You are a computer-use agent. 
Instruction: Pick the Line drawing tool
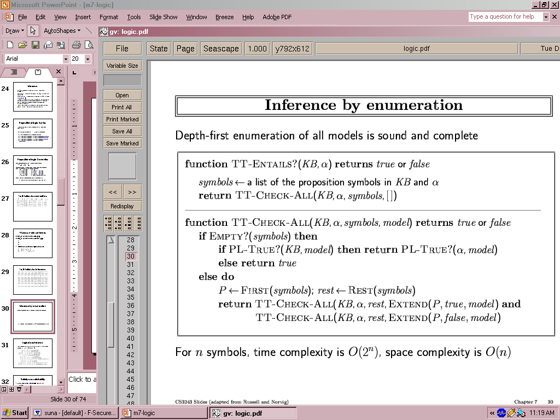click(x=89, y=31)
